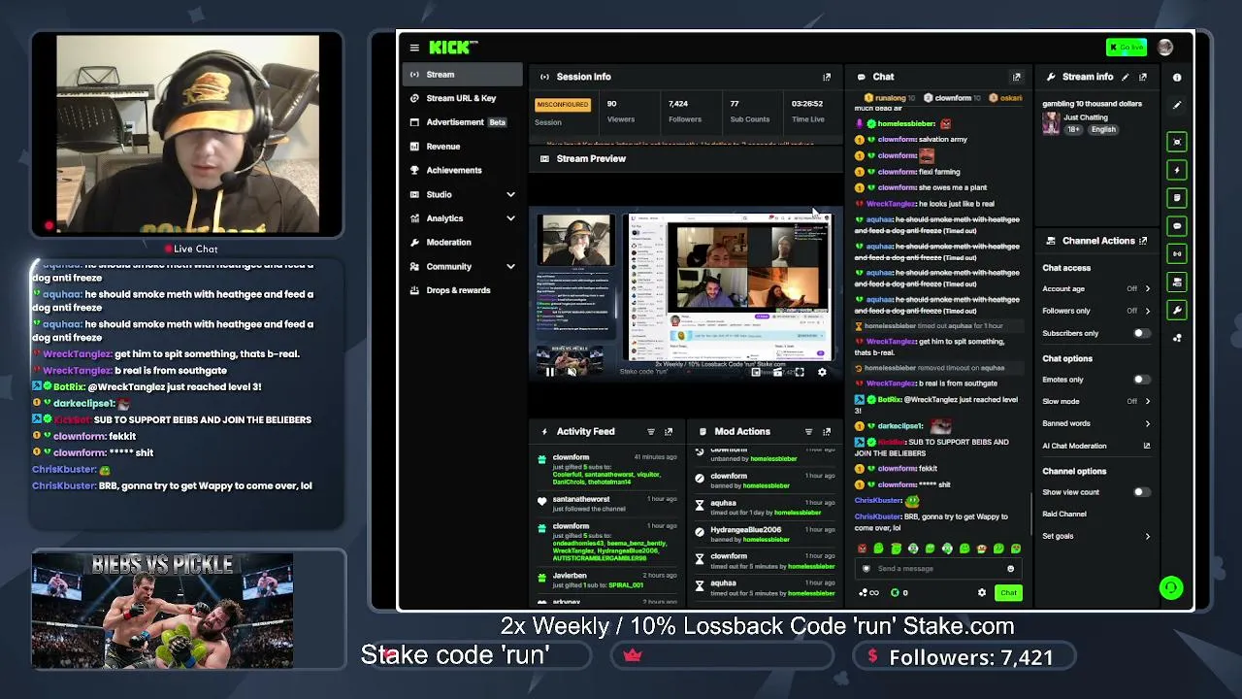The image size is (1242, 699).
Task: Enter fullscreen in the stream preview
Action: (x=800, y=372)
